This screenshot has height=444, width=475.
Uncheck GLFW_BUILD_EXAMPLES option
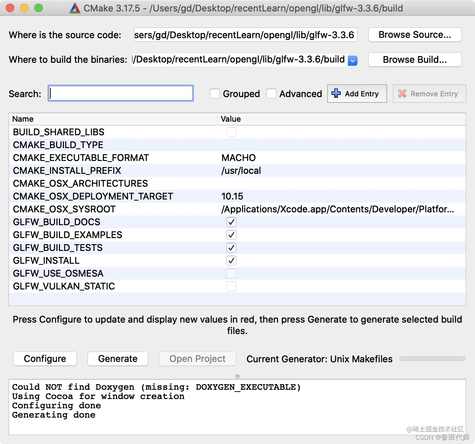tap(231, 235)
